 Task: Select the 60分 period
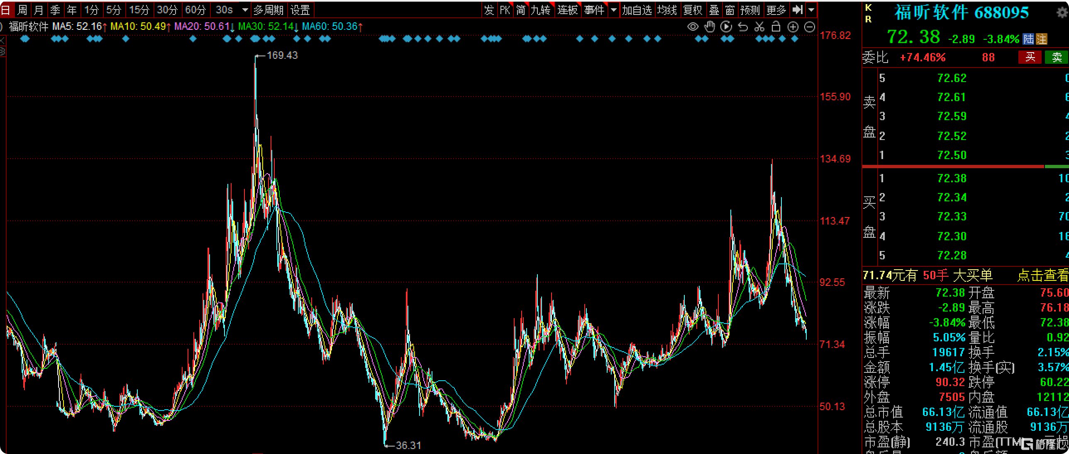(195, 10)
